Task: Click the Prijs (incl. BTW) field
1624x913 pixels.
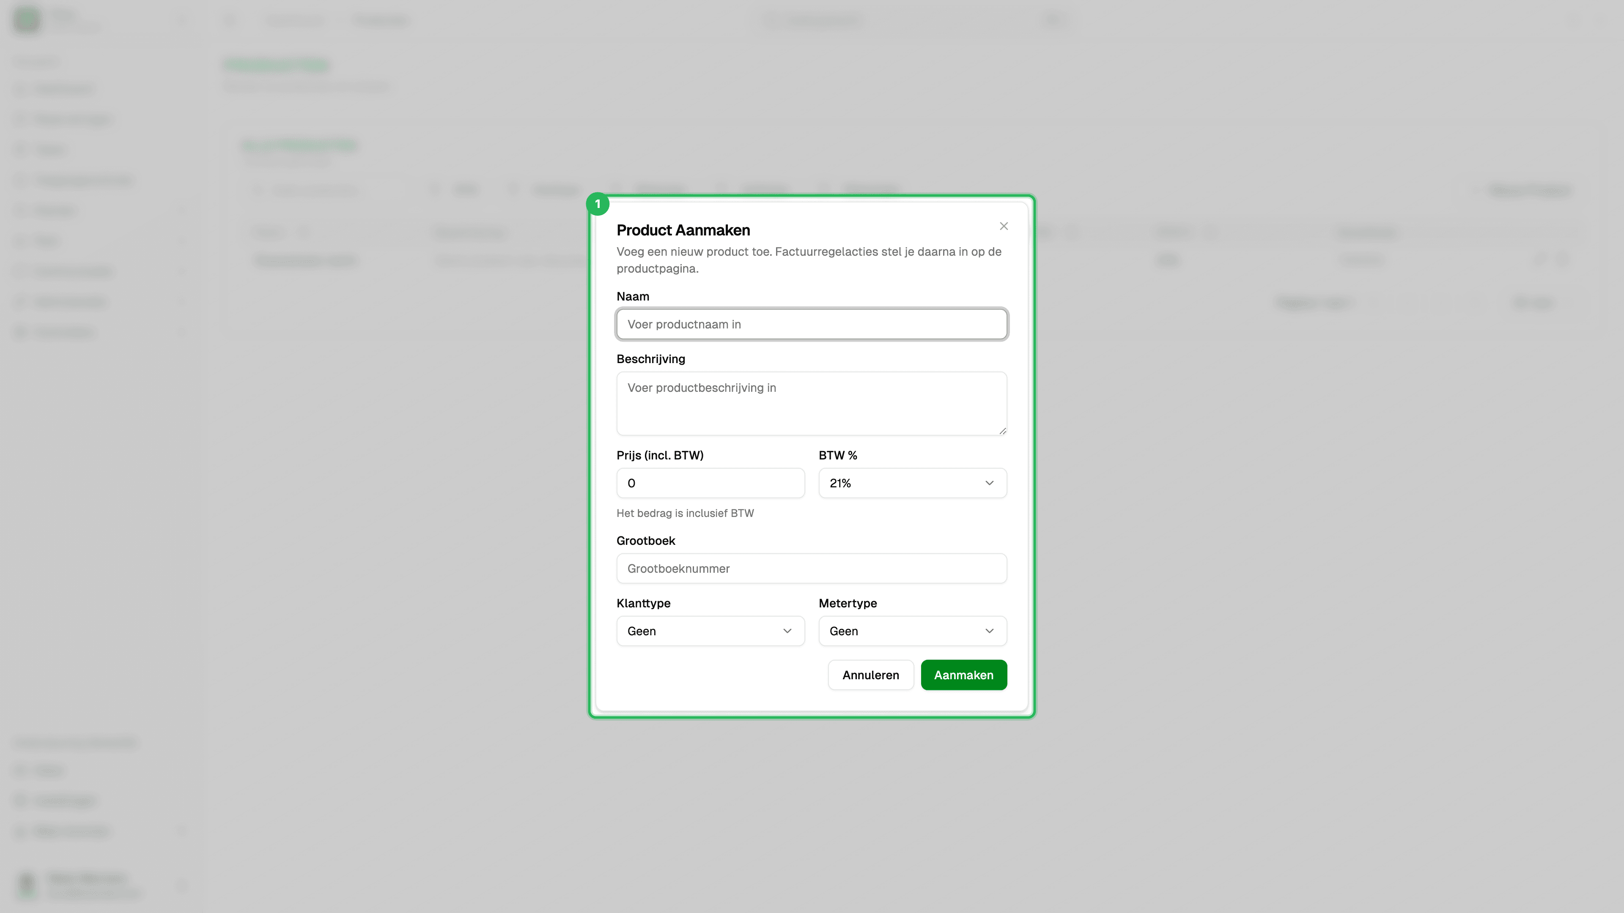Action: [x=710, y=483]
